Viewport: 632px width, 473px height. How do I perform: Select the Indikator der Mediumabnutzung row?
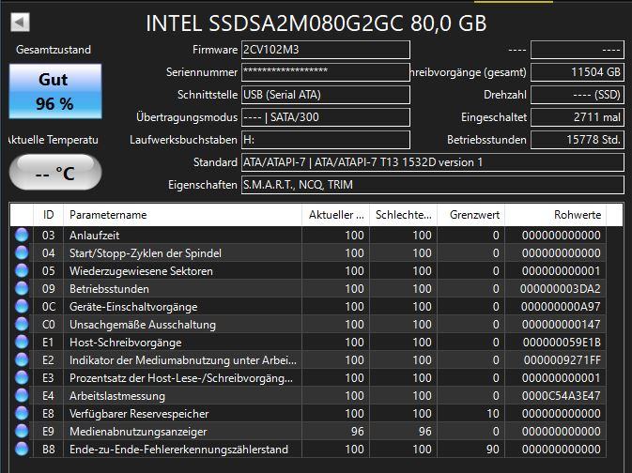(x=308, y=359)
